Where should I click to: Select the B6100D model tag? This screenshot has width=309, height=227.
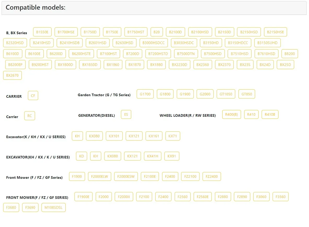click(x=13, y=54)
